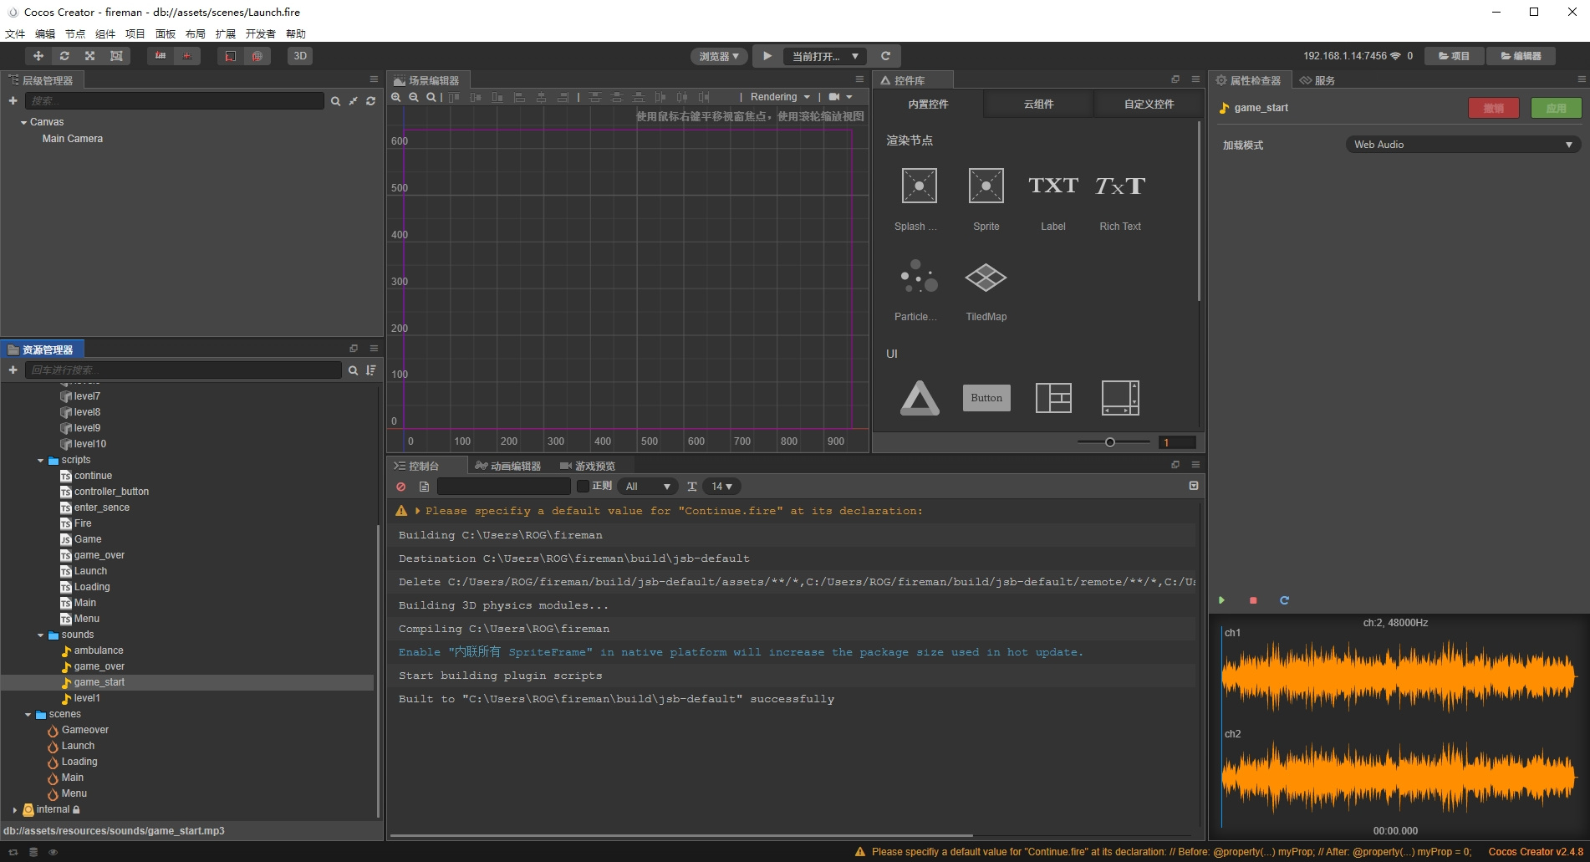The width and height of the screenshot is (1590, 862).
Task: Open the project folder button
Action: [1454, 56]
